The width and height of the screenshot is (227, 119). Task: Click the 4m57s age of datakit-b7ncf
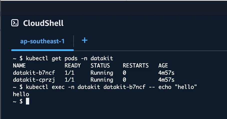[166, 73]
